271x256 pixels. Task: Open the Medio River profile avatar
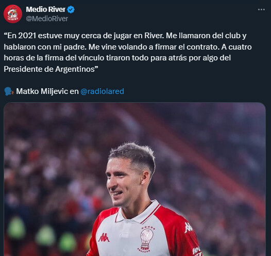pyautogui.click(x=13, y=14)
